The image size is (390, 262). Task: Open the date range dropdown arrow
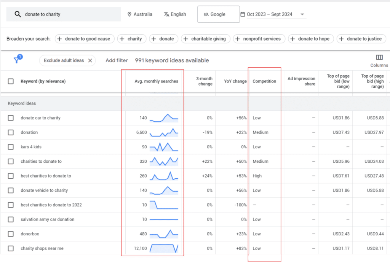click(302, 14)
